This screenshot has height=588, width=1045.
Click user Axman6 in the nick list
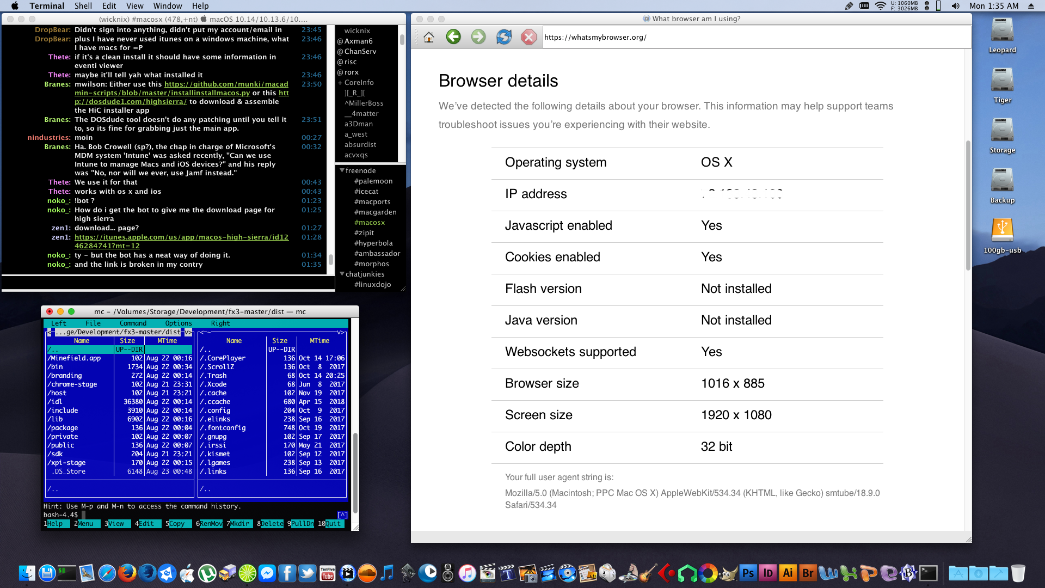point(359,41)
